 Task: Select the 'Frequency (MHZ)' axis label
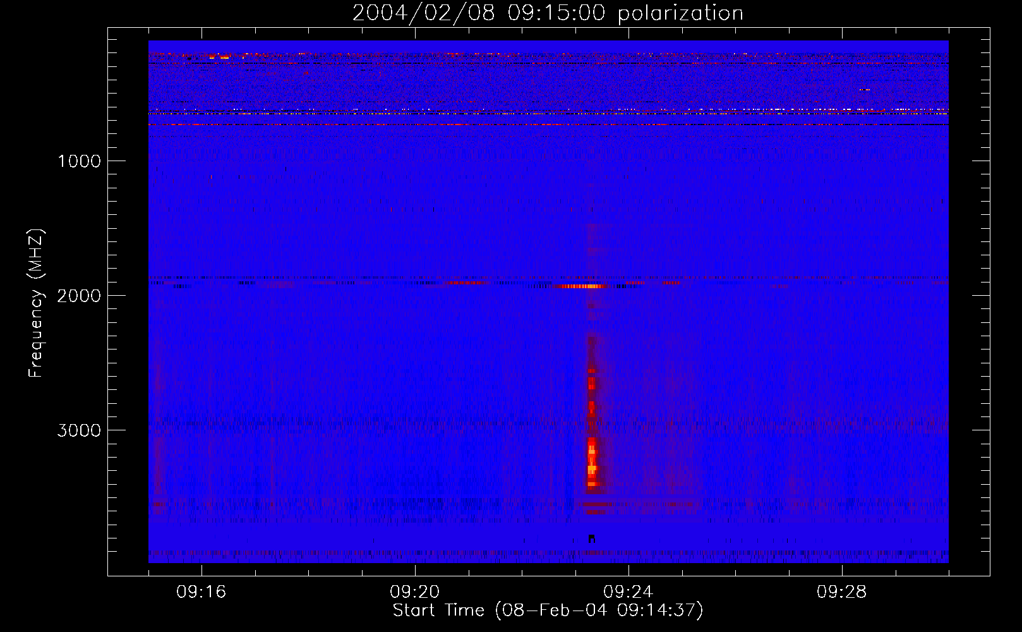click(x=37, y=303)
